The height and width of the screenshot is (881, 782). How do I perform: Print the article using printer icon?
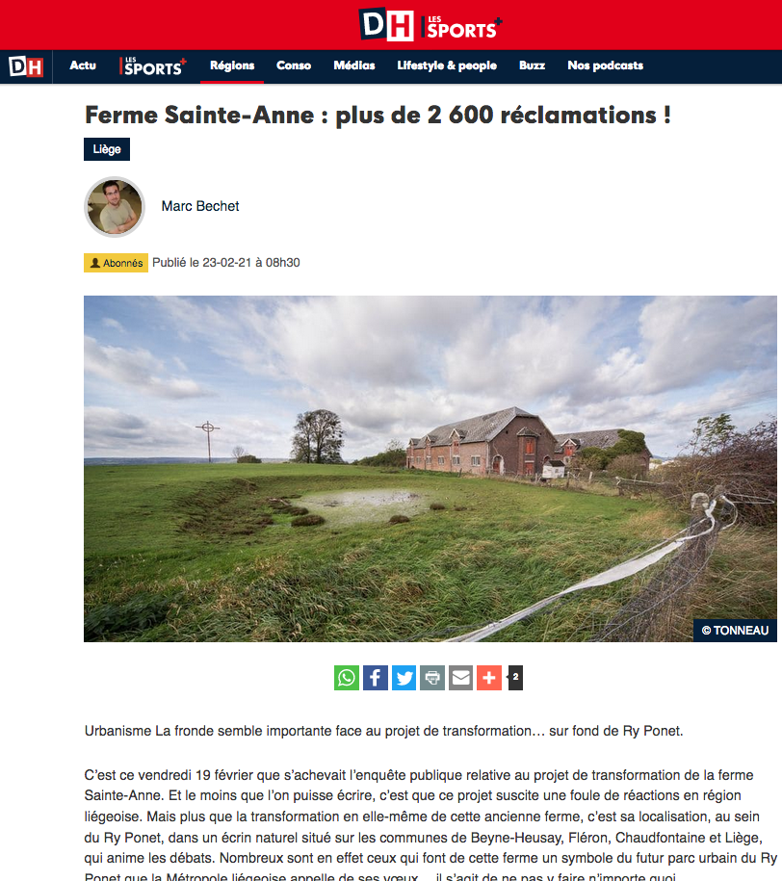432,678
